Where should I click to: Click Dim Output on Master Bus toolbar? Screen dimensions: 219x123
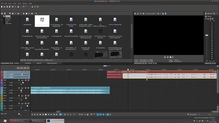pyautogui.click(x=211, y=14)
